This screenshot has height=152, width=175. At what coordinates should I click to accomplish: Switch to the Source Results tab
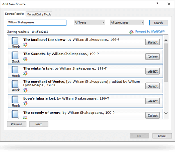coord(14,14)
